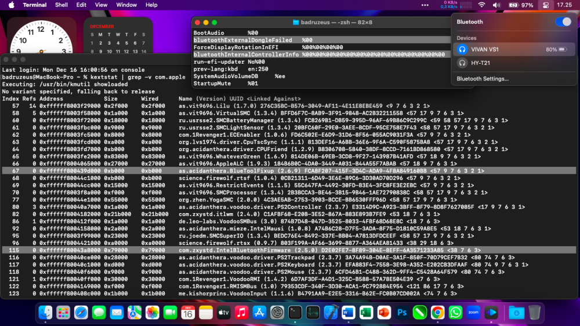Open WhatsApp from the Dock
Image resolution: width=580 pixels, height=326 pixels.
[455, 313]
